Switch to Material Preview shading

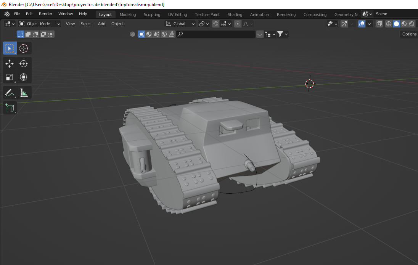(404, 24)
